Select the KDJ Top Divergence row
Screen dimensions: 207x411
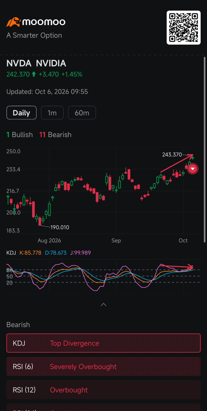tap(103, 343)
